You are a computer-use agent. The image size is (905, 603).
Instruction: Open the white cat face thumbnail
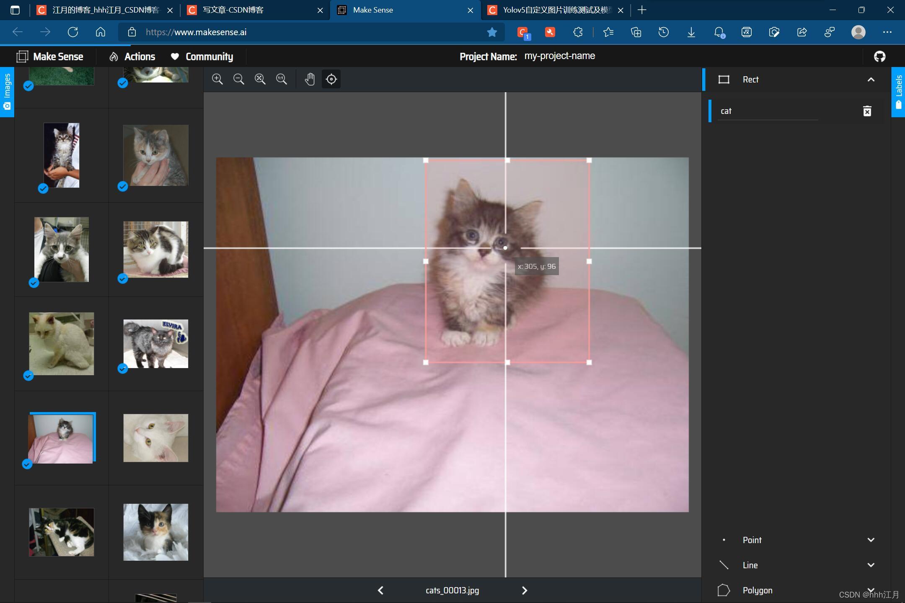156,438
